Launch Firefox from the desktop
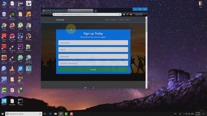Image resolution: width=207 pixels, height=116 pixels. click(12, 26)
